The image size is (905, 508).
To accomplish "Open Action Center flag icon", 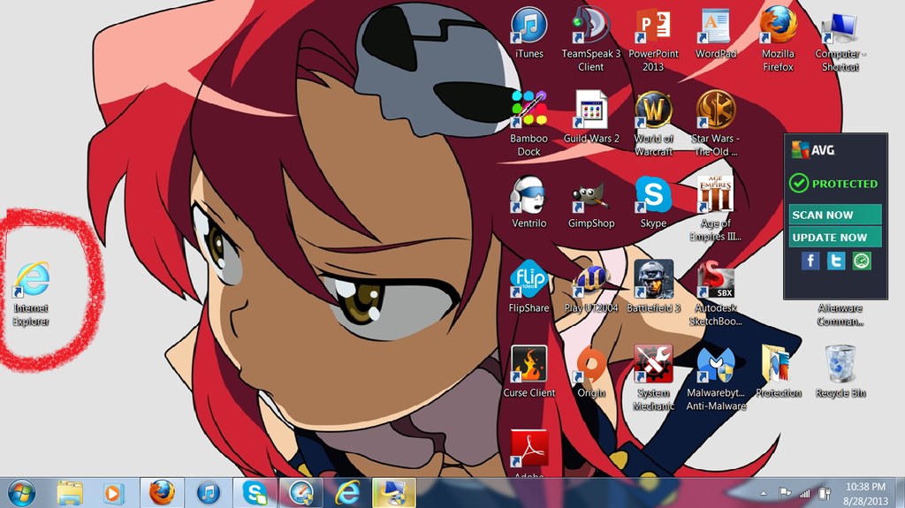I will click(785, 494).
